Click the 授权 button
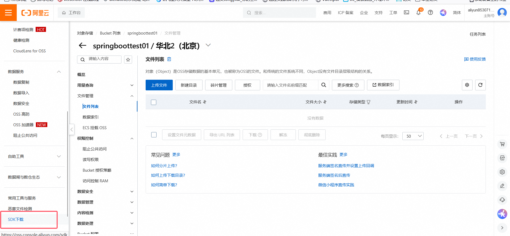510x236 pixels. tap(247, 85)
